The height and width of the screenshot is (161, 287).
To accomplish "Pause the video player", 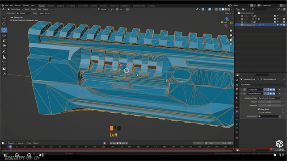I will click(x=5, y=155).
